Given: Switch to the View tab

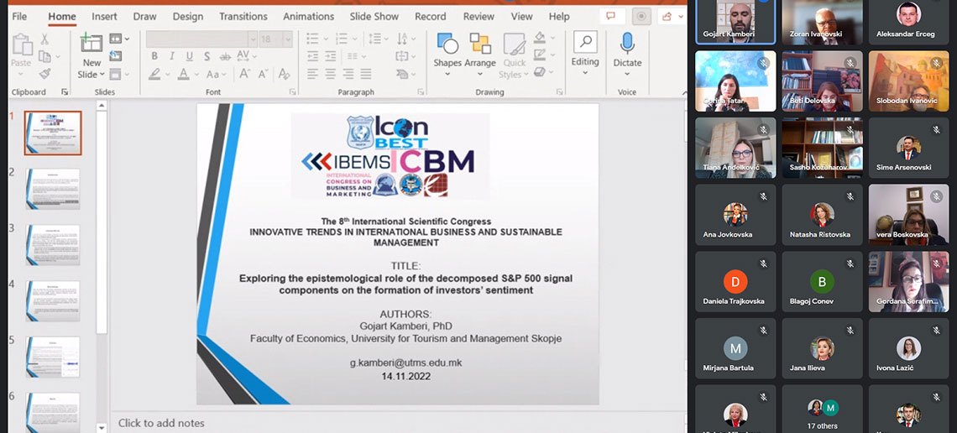Looking at the screenshot, I should coord(522,17).
